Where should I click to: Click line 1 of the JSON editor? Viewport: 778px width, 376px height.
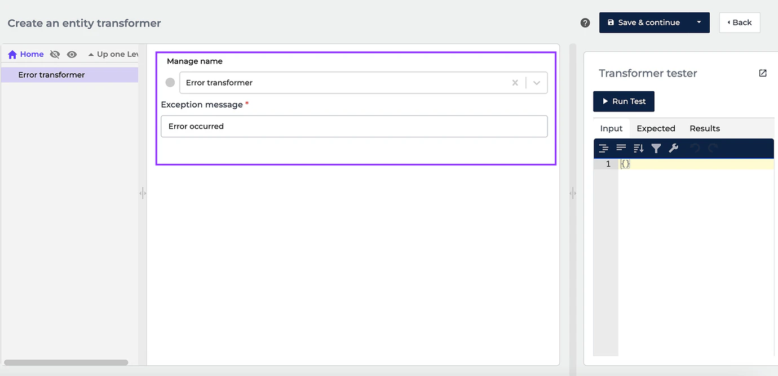[x=696, y=164]
